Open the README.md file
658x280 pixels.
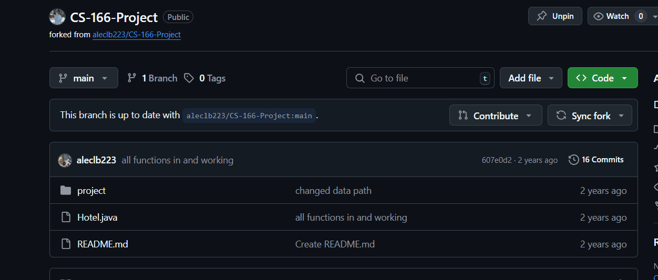tap(102, 244)
